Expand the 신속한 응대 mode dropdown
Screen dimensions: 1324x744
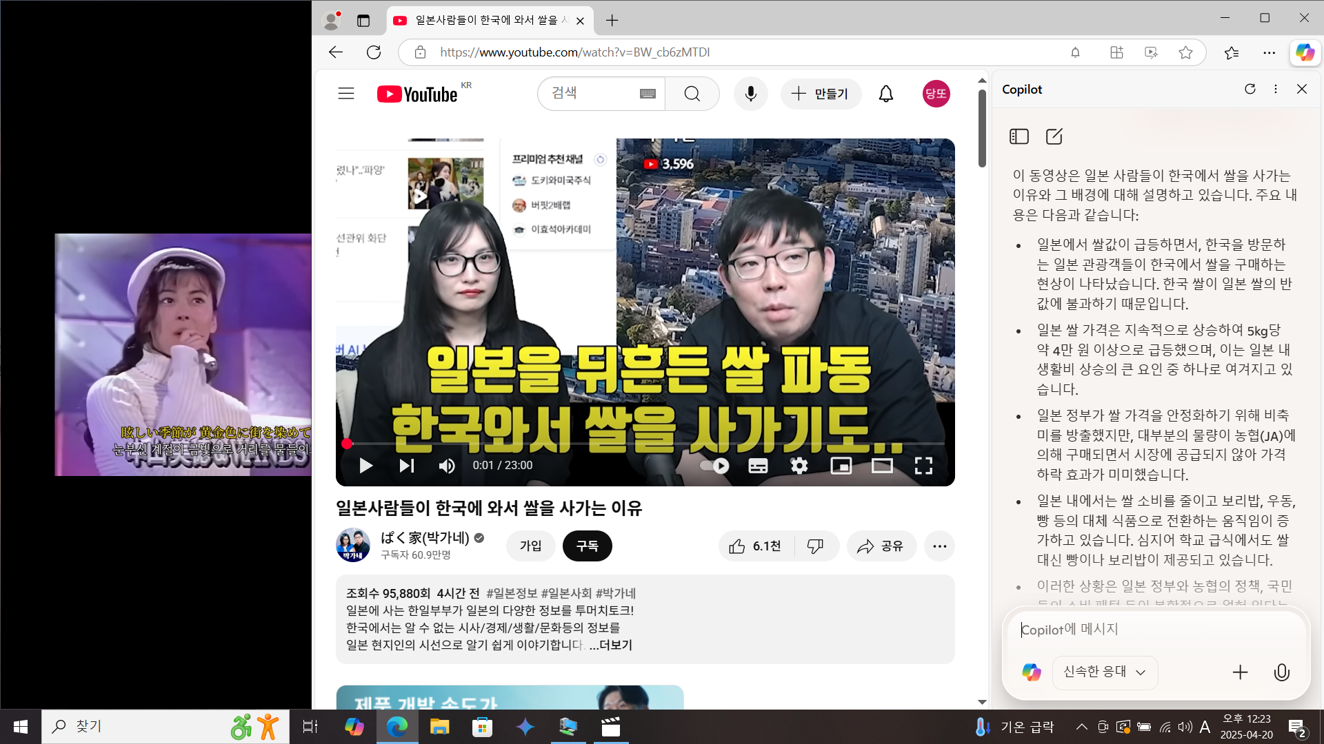coord(1105,672)
